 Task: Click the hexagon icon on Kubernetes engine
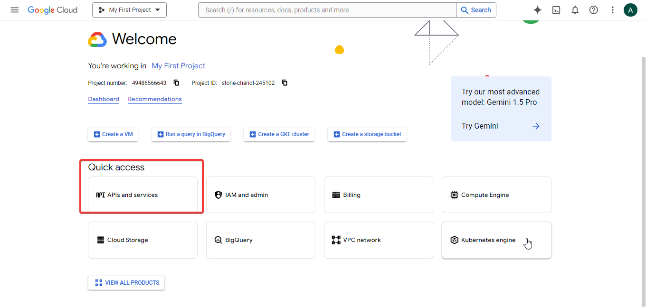(454, 240)
